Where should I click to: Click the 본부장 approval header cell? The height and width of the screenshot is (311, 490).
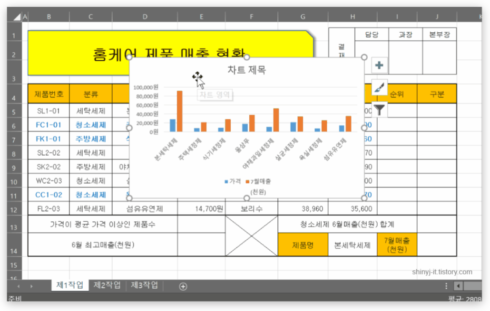point(440,34)
